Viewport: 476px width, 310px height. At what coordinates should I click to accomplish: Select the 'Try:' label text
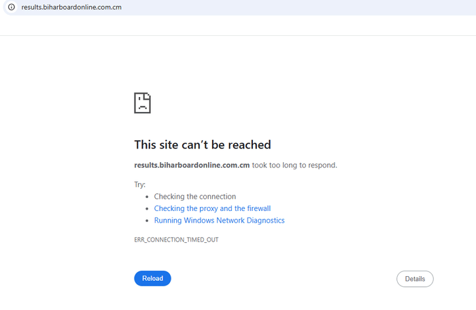point(139,185)
